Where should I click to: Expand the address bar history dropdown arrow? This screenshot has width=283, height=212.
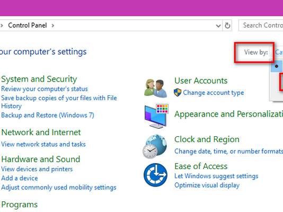(x=218, y=26)
